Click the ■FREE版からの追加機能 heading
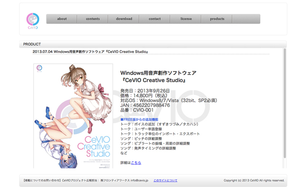The image size is (306, 187). (139, 119)
